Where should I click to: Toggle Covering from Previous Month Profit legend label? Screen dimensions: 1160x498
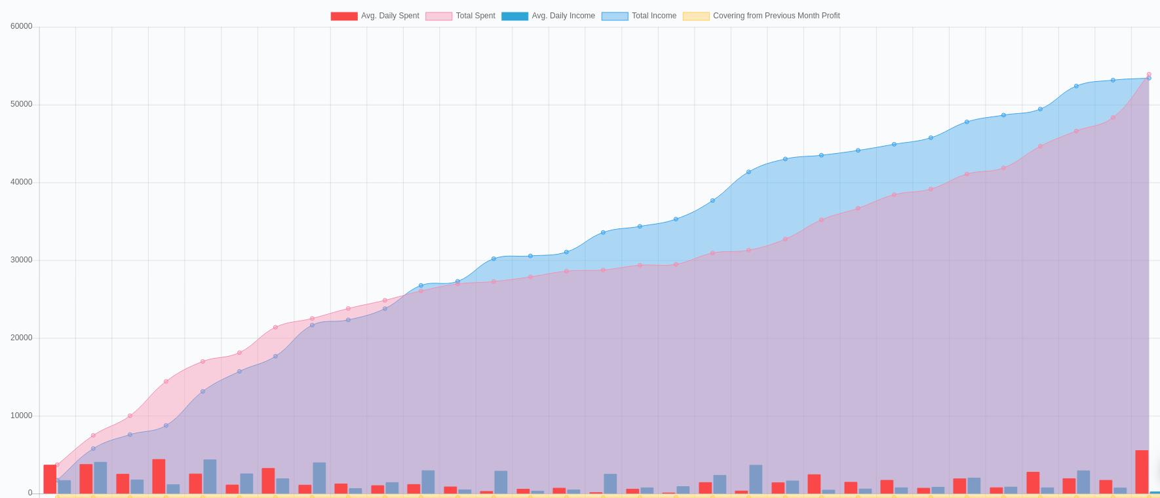pyautogui.click(x=777, y=16)
